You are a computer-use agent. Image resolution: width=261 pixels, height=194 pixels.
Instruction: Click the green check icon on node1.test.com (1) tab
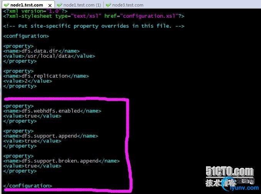click(59, 5)
